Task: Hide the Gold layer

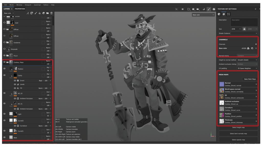Action: pos(4,22)
